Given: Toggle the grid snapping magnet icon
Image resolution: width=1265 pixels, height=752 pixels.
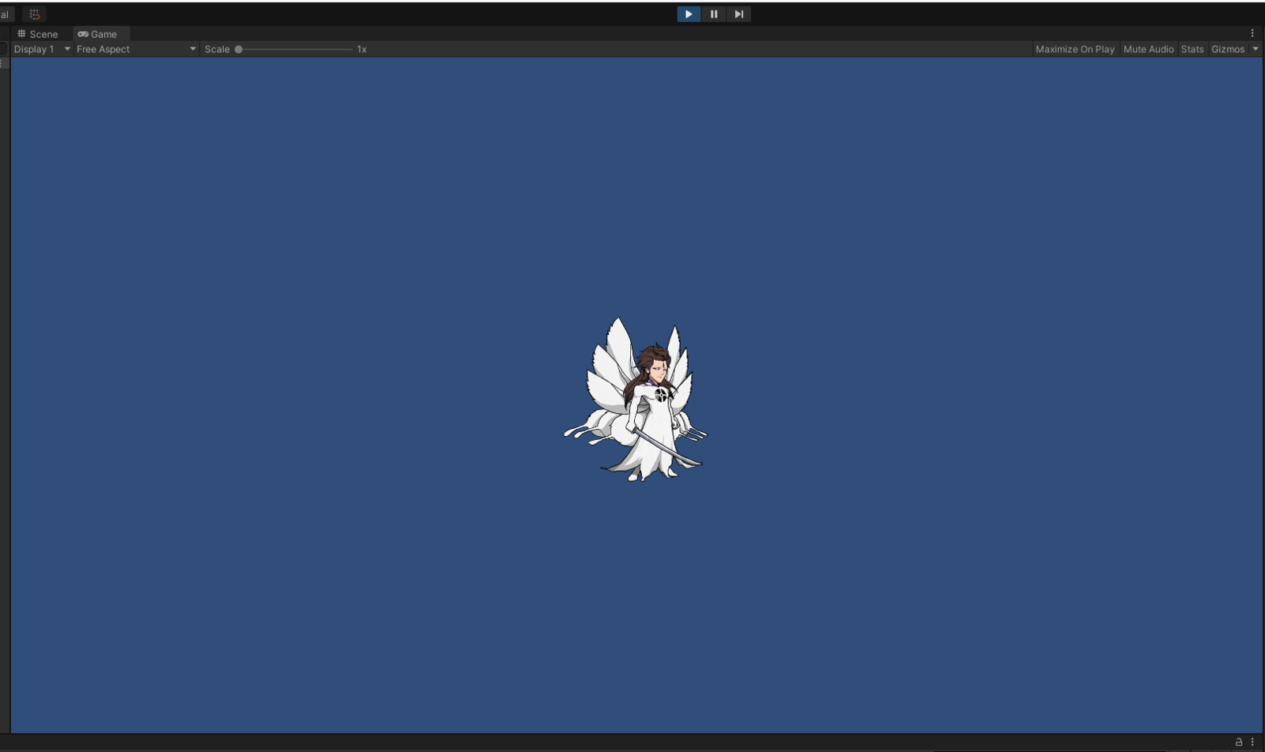Looking at the screenshot, I should [34, 14].
